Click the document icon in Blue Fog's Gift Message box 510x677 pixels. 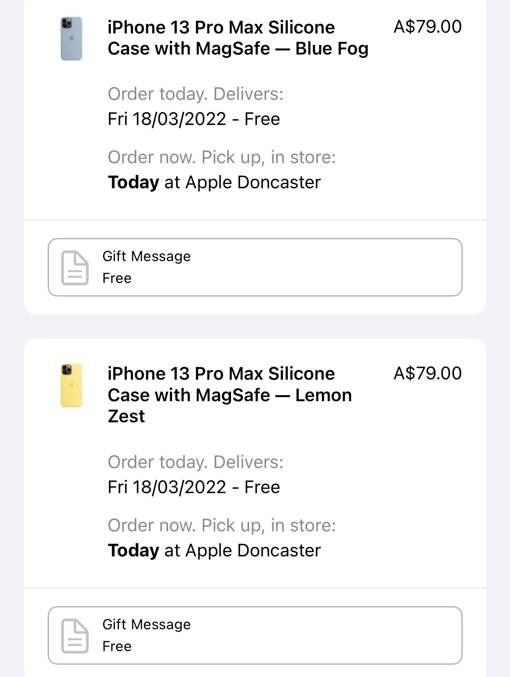pyautogui.click(x=75, y=267)
